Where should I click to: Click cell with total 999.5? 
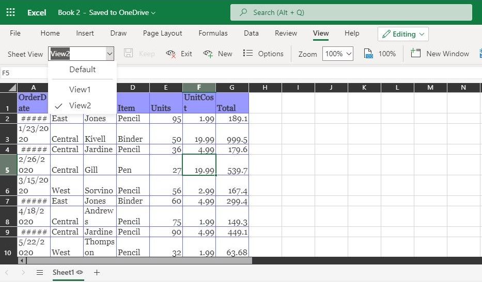coord(232,134)
